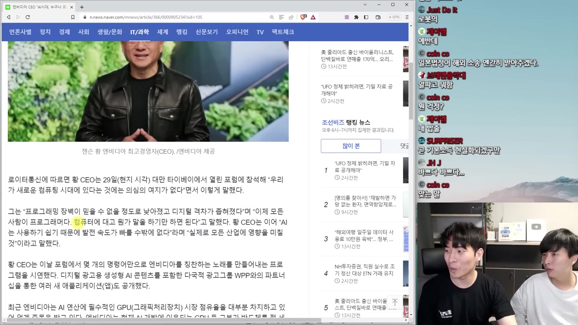This screenshot has height=325, width=578.
Task: Open rank 5 article about 줄리아드 출신 바이올리니스트
Action: point(365,304)
